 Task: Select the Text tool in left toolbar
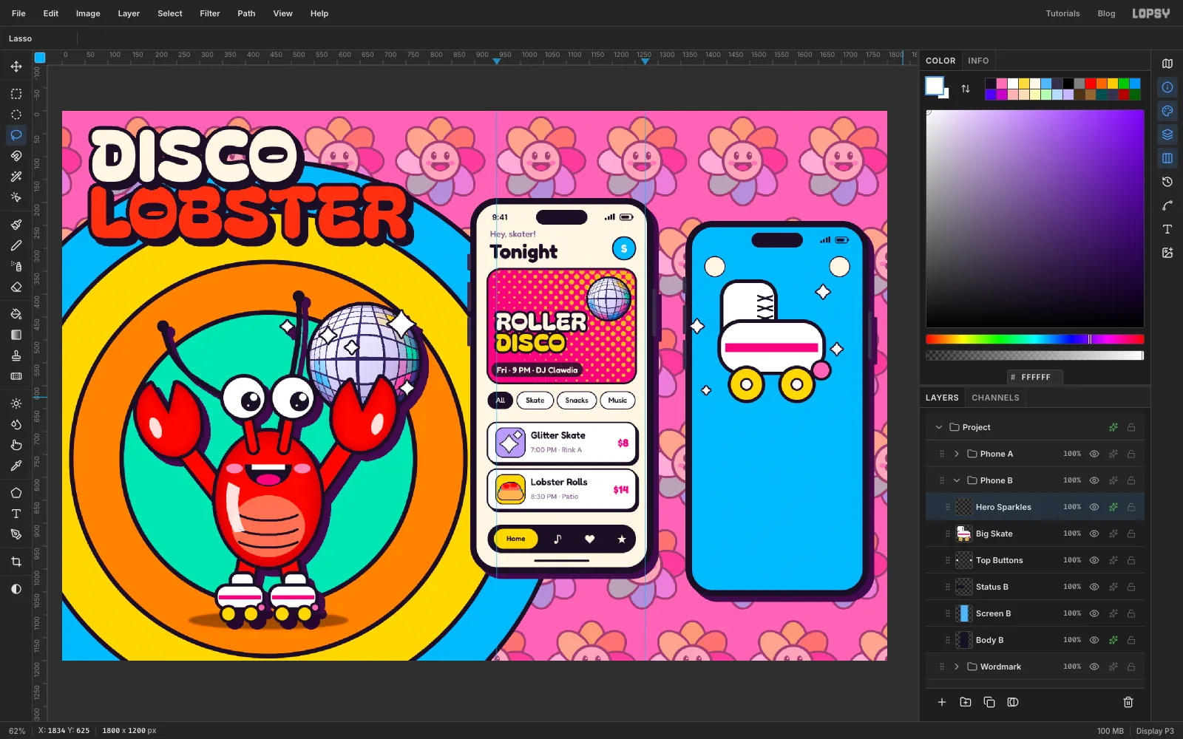[x=16, y=514]
